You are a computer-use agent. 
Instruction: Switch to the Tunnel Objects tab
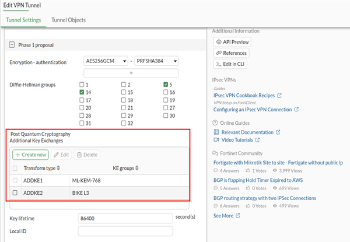[x=68, y=20]
